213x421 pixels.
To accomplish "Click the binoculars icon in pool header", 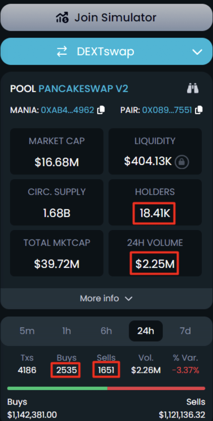I will pyautogui.click(x=193, y=89).
